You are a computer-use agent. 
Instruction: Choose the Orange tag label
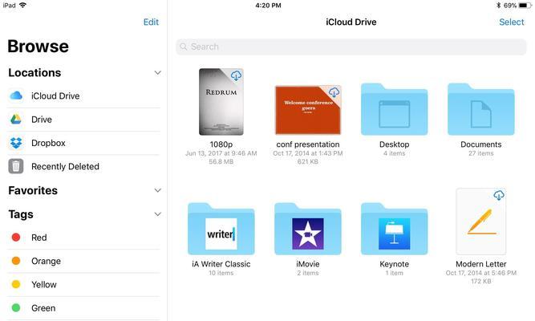click(46, 262)
